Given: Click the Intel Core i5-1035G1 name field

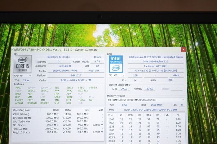Looking at the screenshot, I should click(59, 57).
